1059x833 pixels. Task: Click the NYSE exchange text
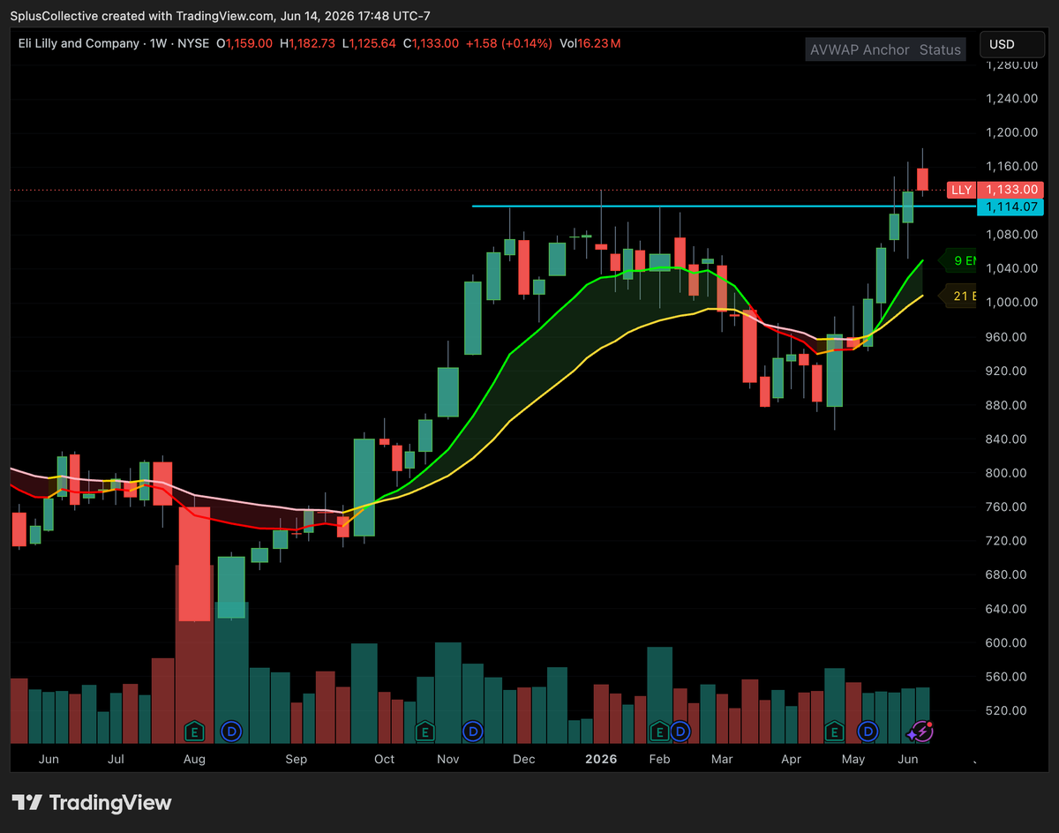pyautogui.click(x=192, y=43)
